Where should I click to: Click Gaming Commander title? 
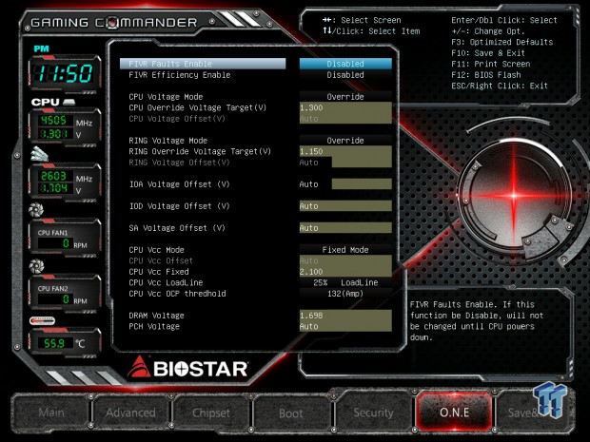113,23
